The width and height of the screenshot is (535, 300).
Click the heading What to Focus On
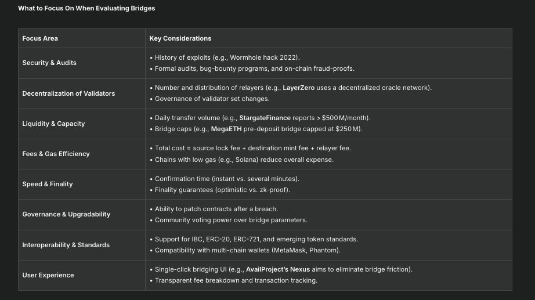coord(86,9)
